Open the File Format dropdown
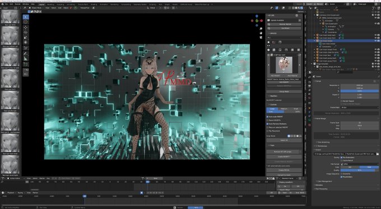381x209 pixels. tap(360, 164)
